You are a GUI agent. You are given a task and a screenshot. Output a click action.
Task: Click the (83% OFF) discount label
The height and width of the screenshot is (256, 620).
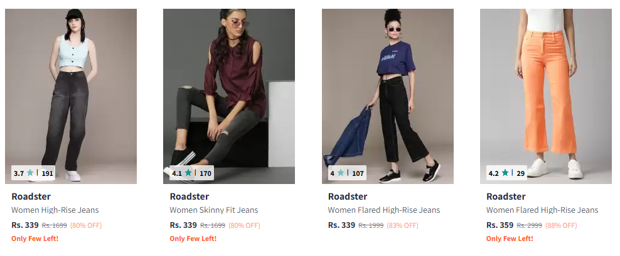point(402,225)
